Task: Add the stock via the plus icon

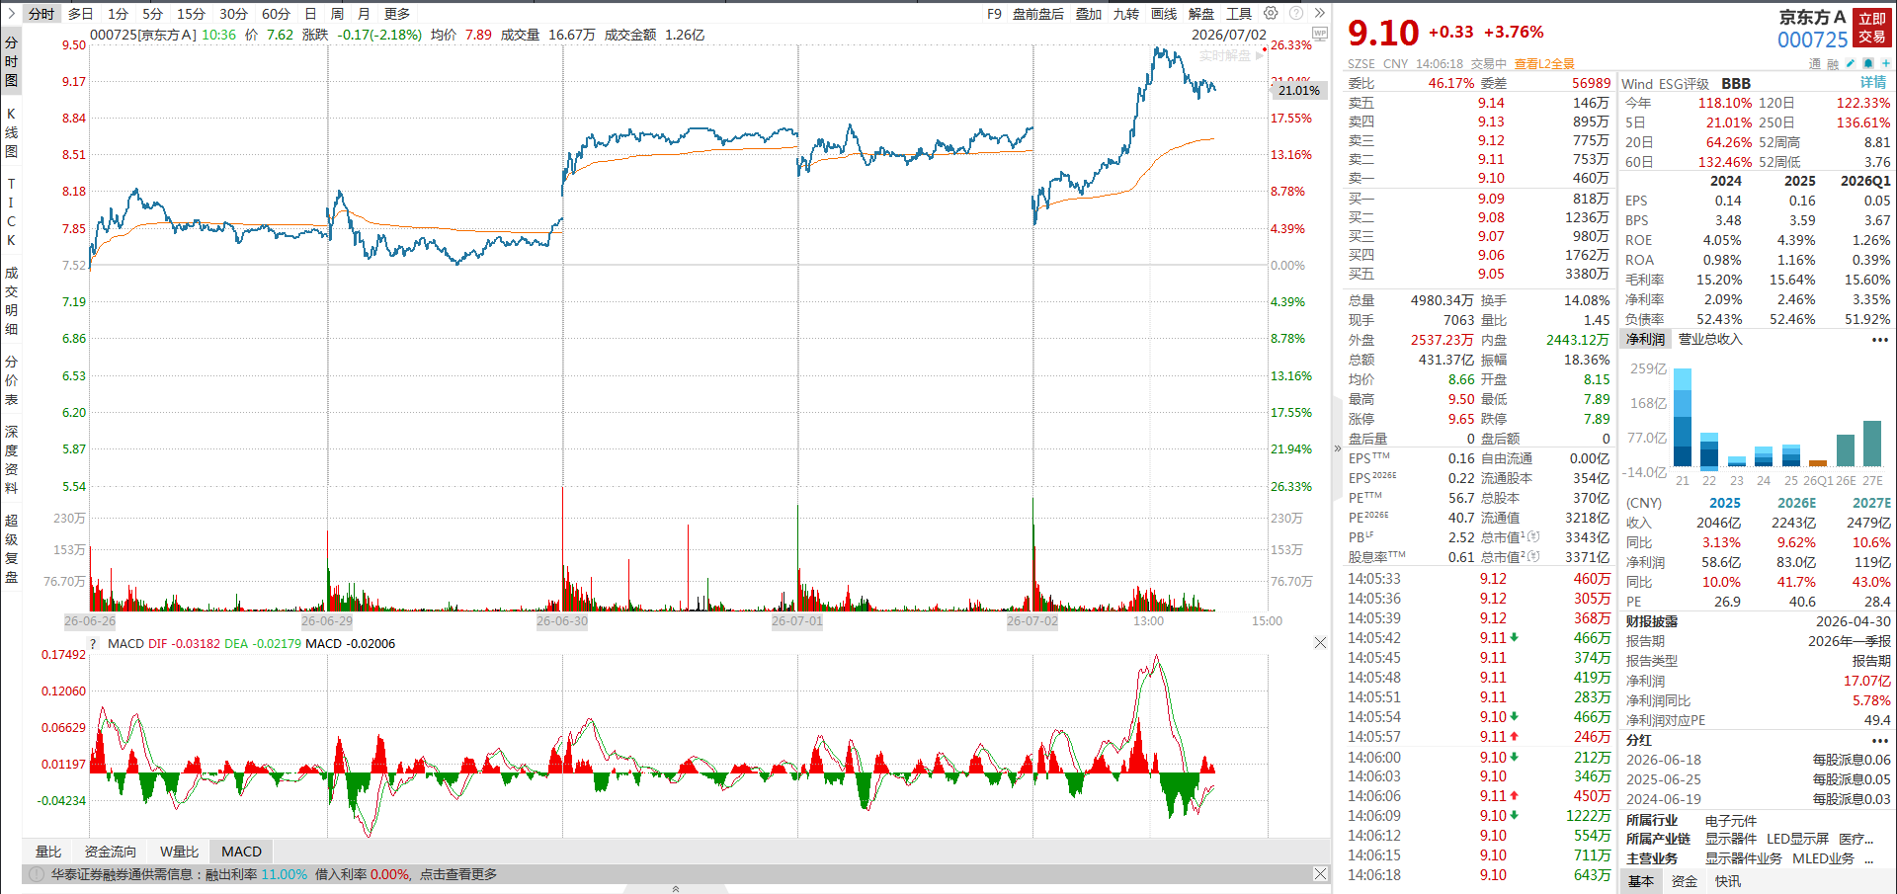Action: click(x=1885, y=63)
